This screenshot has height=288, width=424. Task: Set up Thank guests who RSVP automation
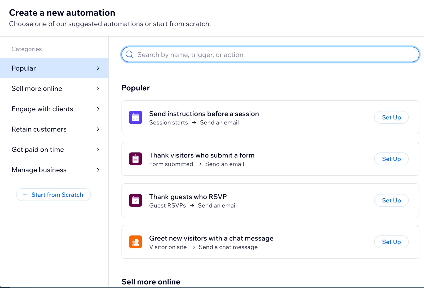[391, 200]
